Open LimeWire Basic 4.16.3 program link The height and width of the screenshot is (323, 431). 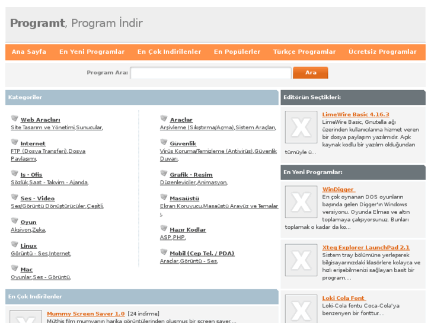pos(356,114)
